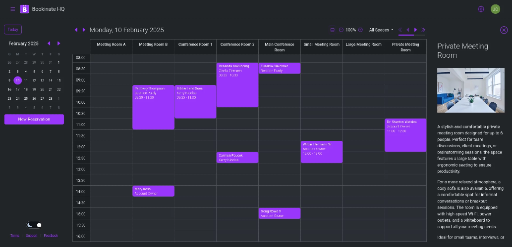Open the Rosenda Ankunding reservation
This screenshot has height=247, width=512.
(x=237, y=85)
